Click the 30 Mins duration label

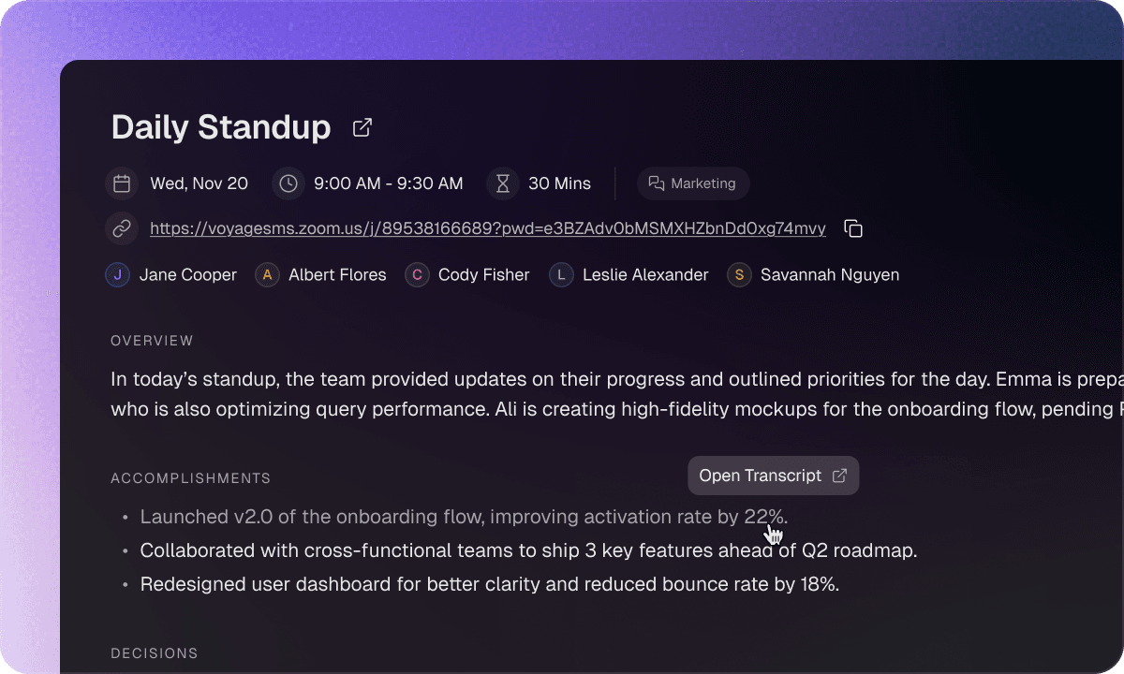point(559,183)
